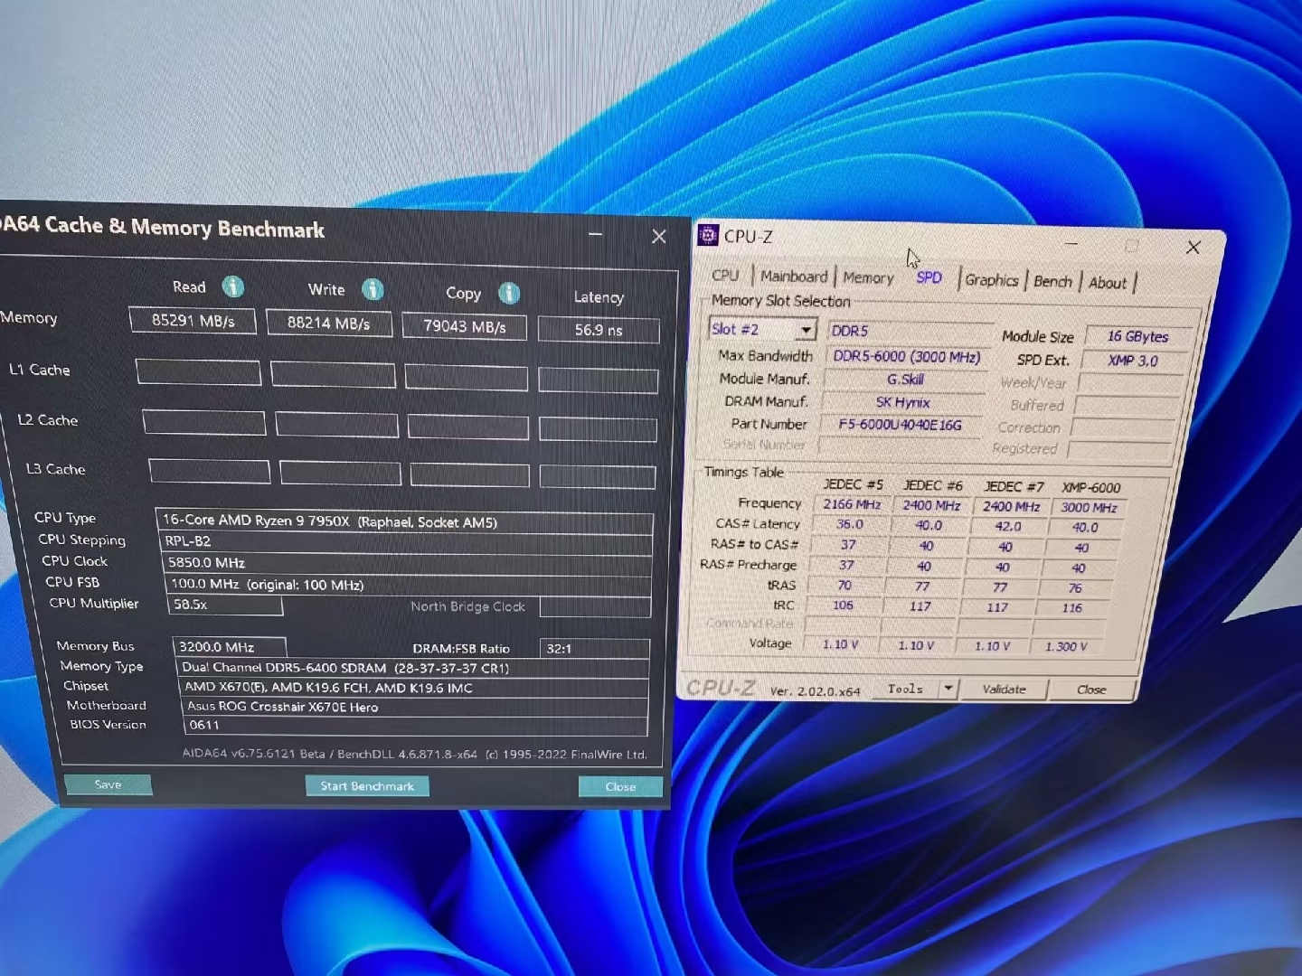Click the JEDEC #5 frequency 2166 MHz

click(852, 504)
